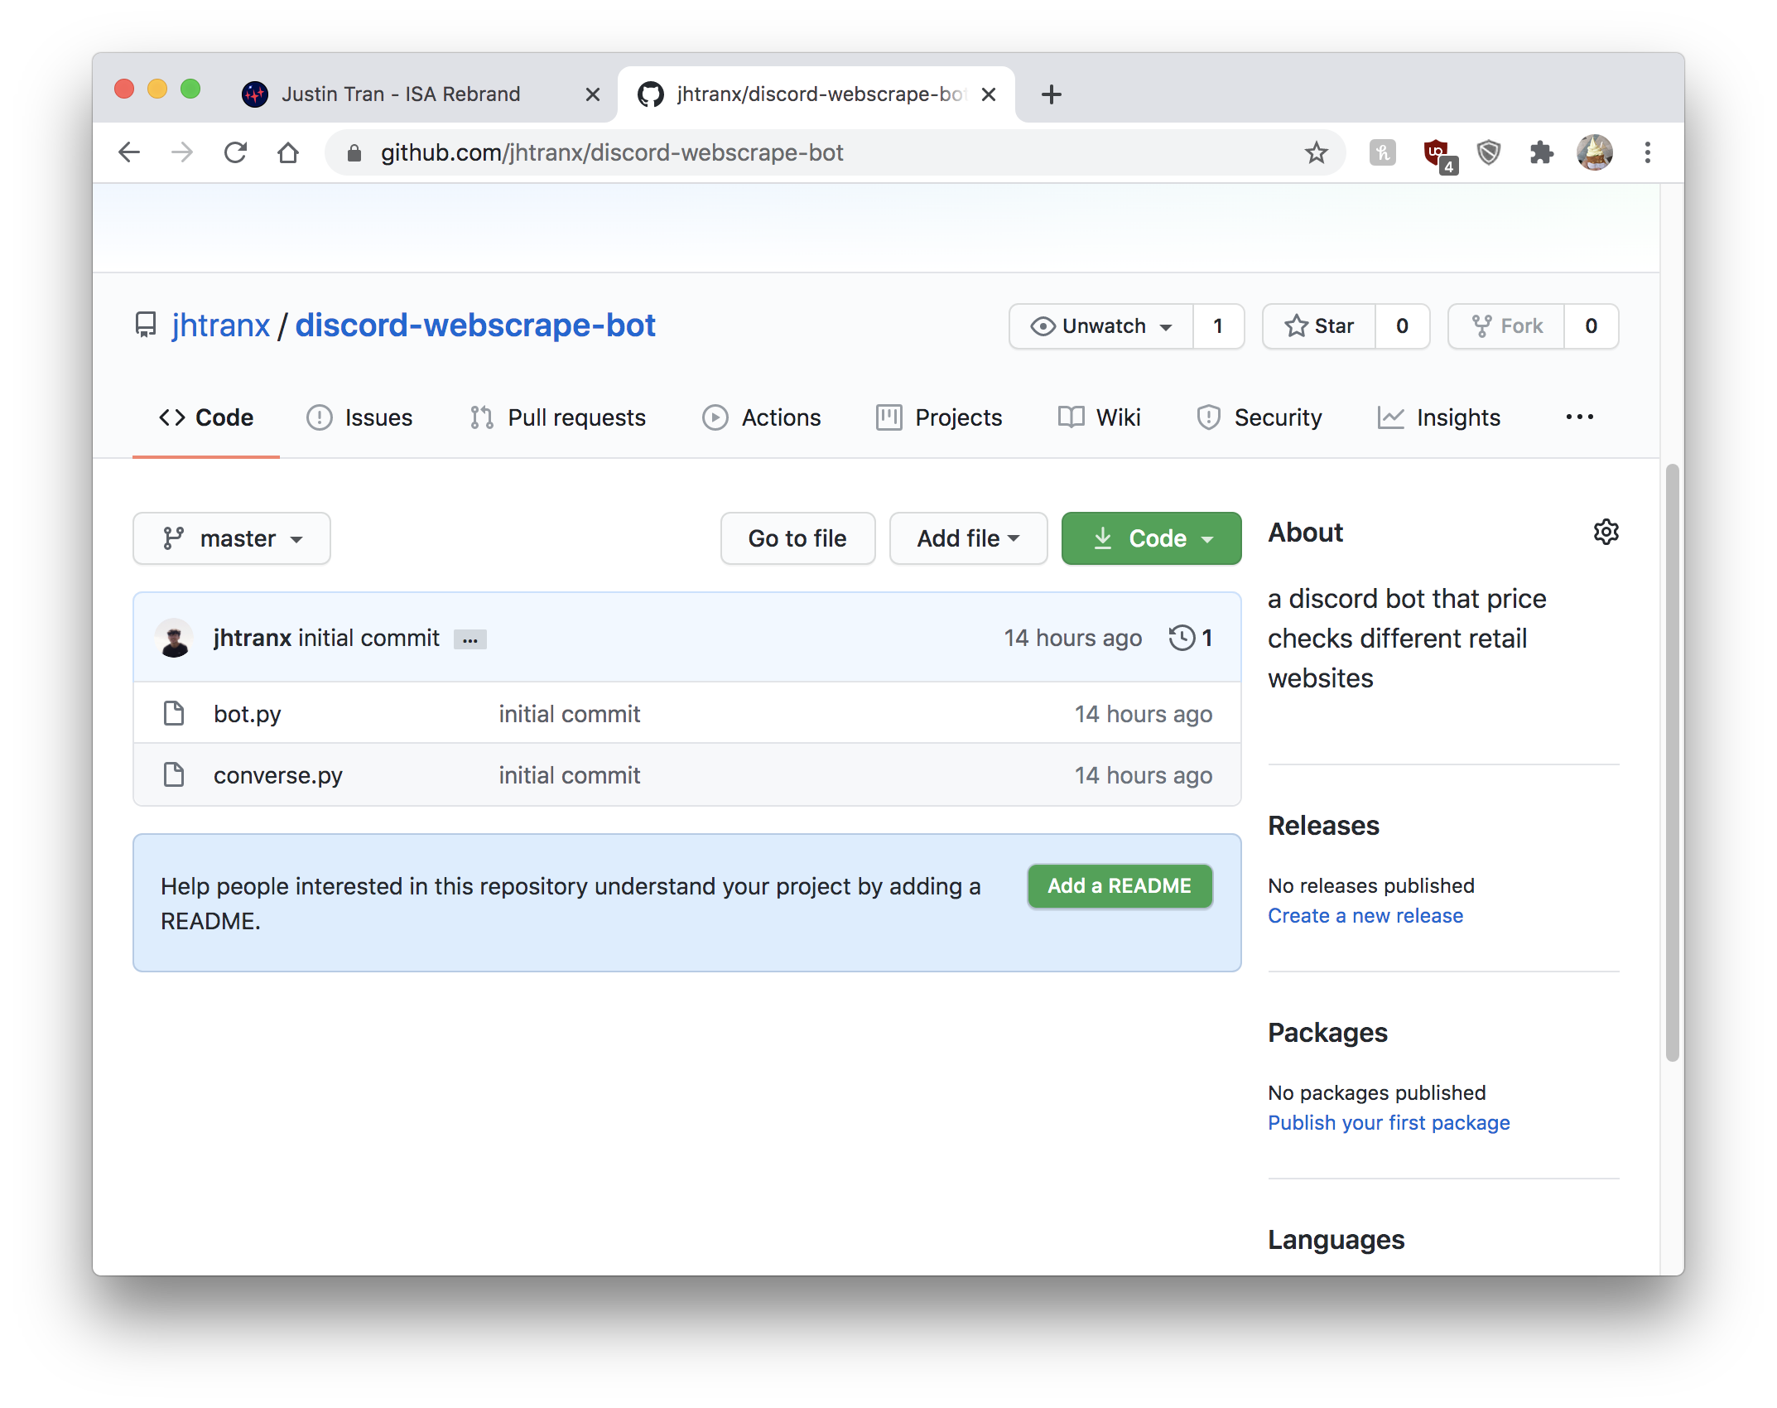This screenshot has width=1777, height=1408.
Task: Open the Releases heading link
Action: pos(1323,826)
